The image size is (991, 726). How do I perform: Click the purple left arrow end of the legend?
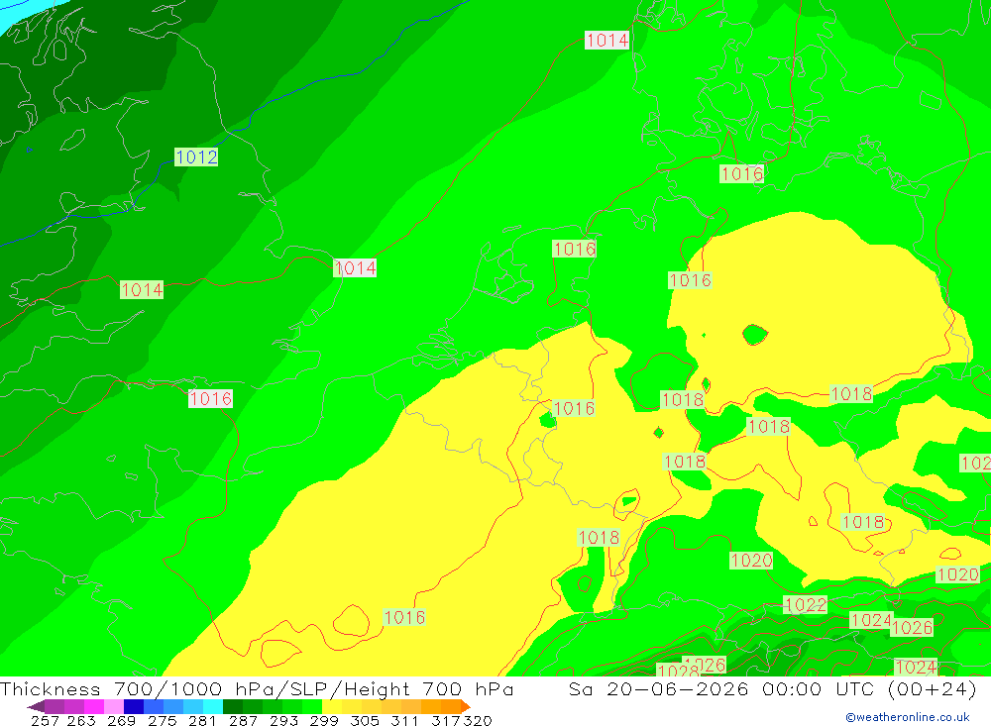pos(35,706)
